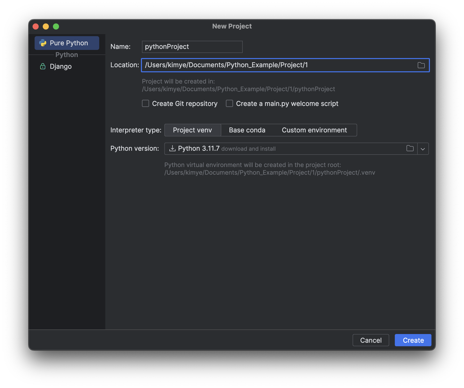Click into the project Name field
464x388 pixels.
(192, 47)
